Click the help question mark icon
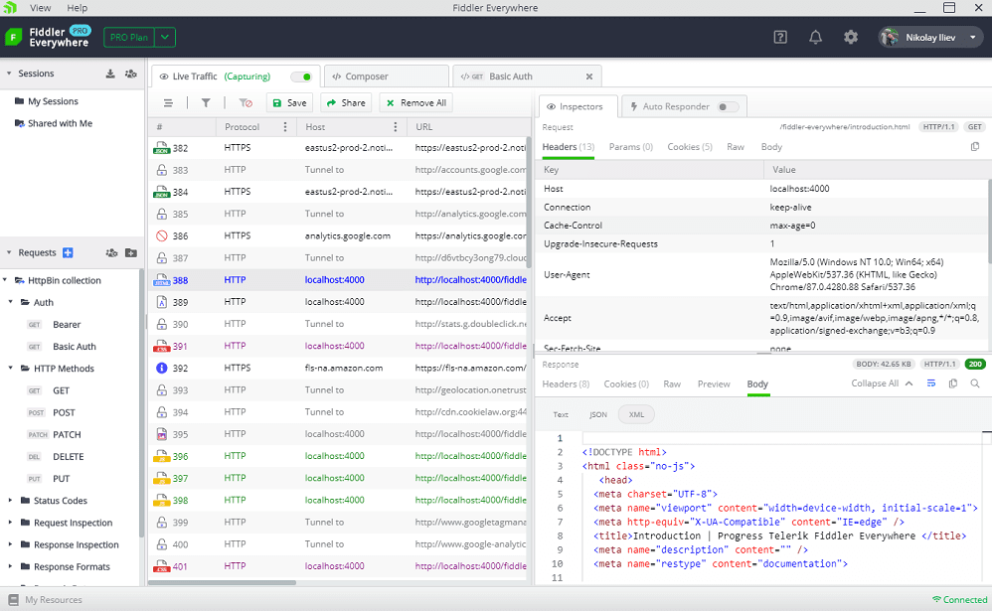Image resolution: width=992 pixels, height=611 pixels. click(x=780, y=38)
